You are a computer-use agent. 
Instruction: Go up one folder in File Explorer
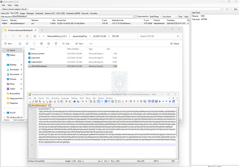tap(20, 36)
